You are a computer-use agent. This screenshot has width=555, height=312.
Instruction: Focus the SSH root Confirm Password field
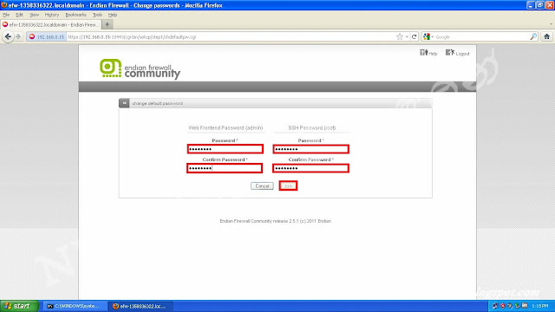pyautogui.click(x=310, y=168)
